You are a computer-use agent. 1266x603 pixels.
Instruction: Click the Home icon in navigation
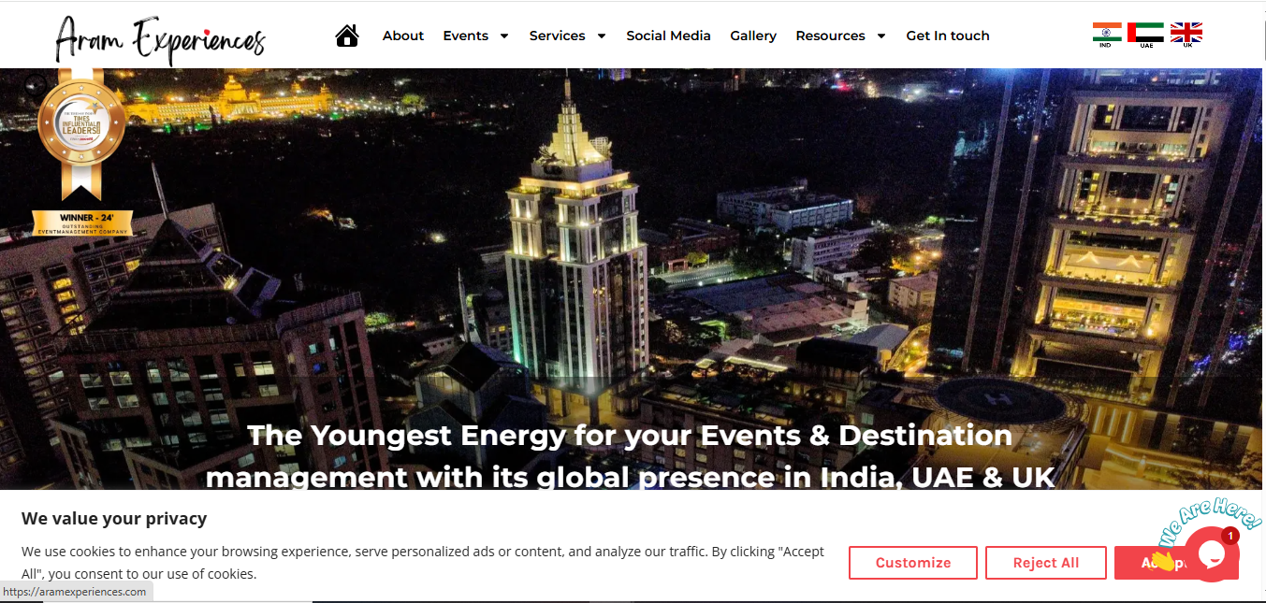point(347,36)
